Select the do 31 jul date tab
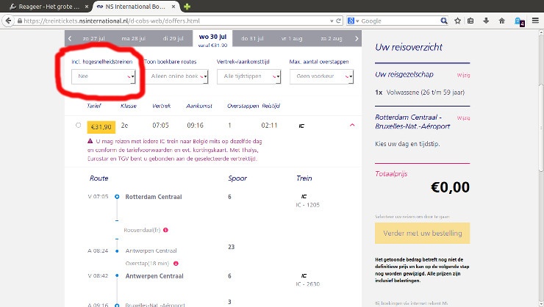This screenshot has width=544, height=307. (x=252, y=38)
